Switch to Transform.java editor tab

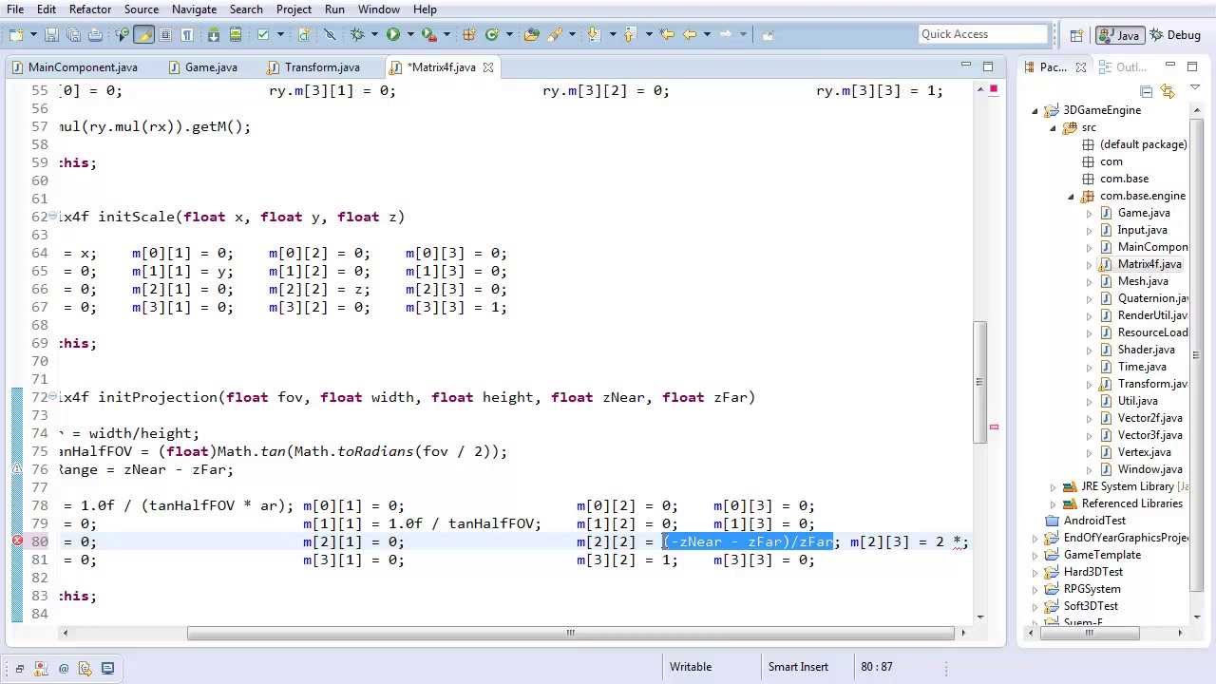[x=314, y=67]
